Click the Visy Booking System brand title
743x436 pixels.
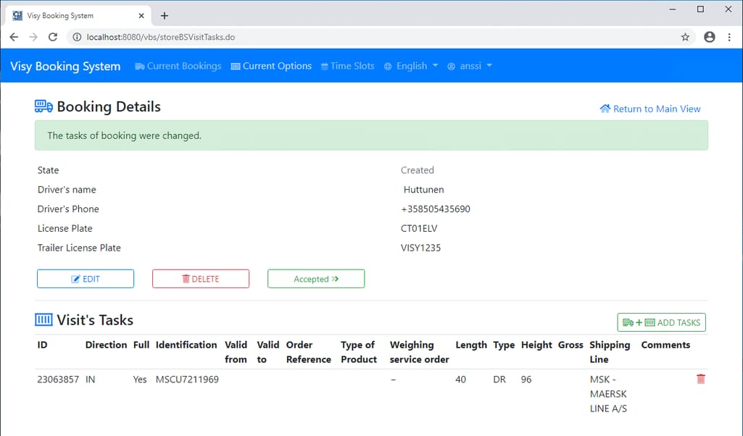coord(65,66)
